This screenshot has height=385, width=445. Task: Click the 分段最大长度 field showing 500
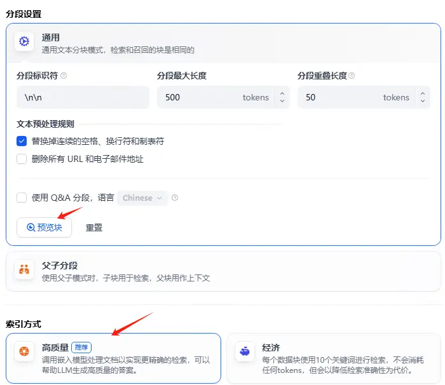[x=223, y=97]
